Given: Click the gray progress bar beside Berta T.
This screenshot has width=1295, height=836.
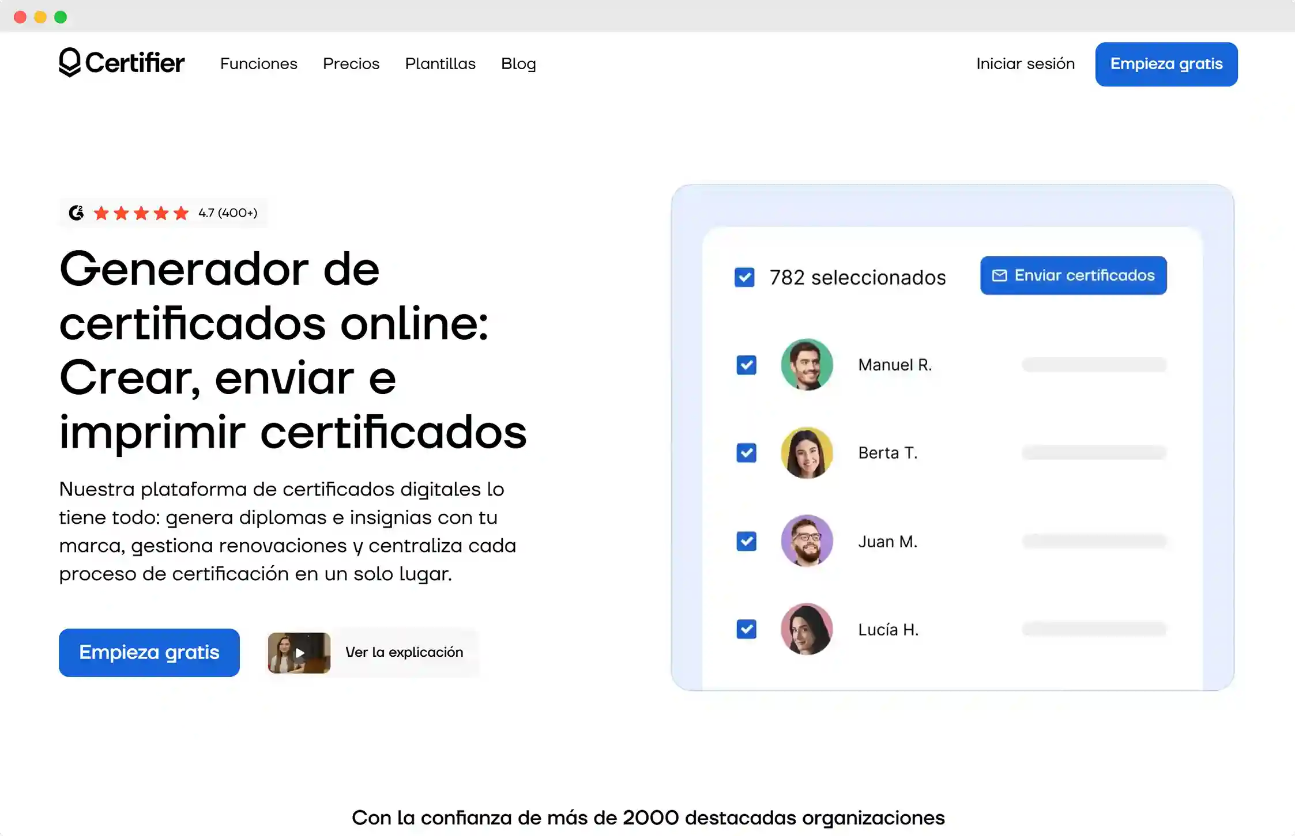Looking at the screenshot, I should [1093, 453].
